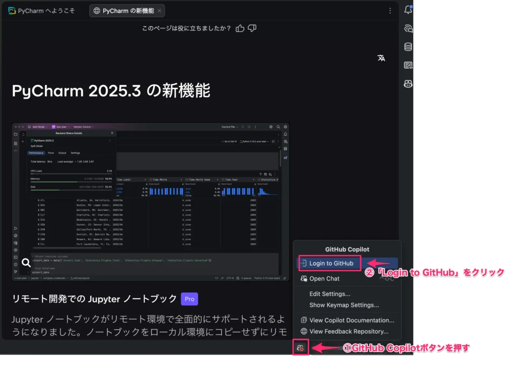This screenshot has height=365, width=518.
Task: Select Show Keymap Settings... entry
Action: point(344,305)
